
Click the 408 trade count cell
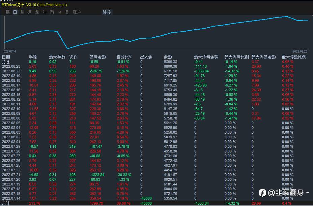click(x=73, y=175)
